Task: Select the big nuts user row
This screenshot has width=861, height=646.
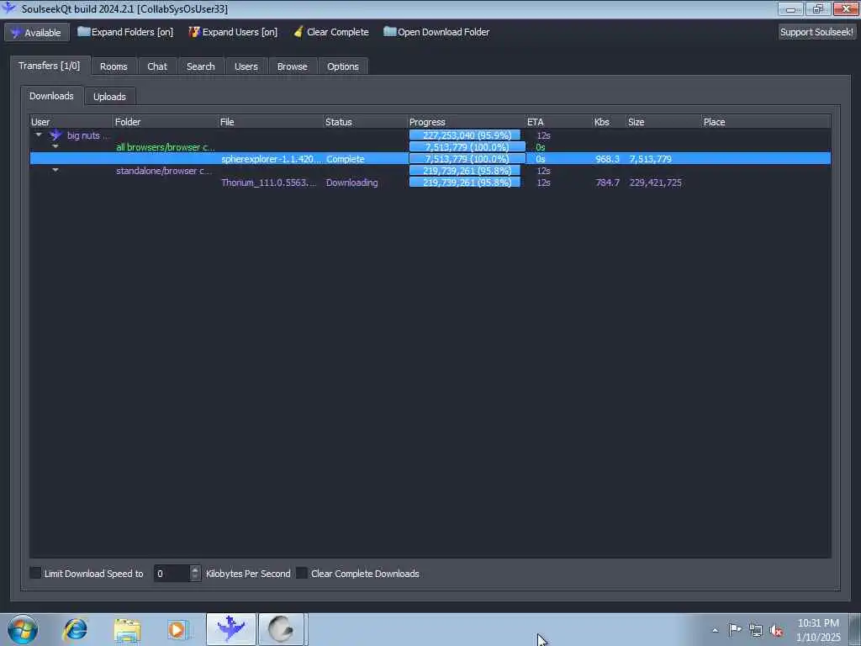Action: [x=430, y=135]
